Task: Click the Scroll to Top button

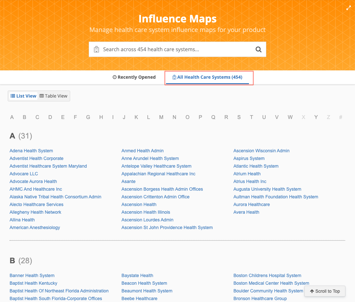Action: (x=325, y=291)
